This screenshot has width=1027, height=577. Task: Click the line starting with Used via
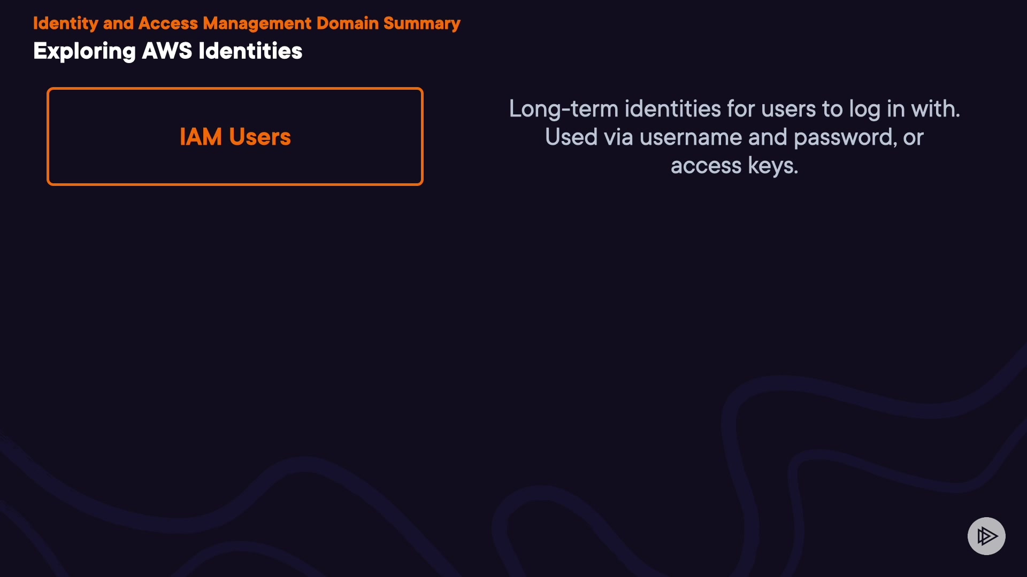pyautogui.click(x=734, y=137)
